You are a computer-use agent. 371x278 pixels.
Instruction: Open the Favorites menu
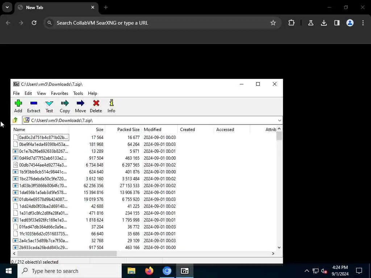click(60, 93)
